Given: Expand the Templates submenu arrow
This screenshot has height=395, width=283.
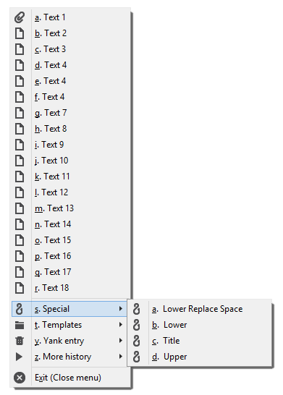Looking at the screenshot, I should [121, 325].
